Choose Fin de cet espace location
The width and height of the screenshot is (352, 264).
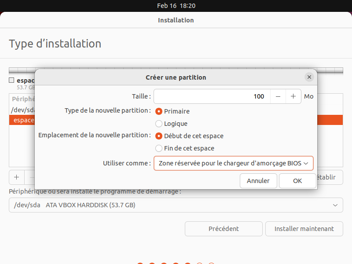pos(159,148)
